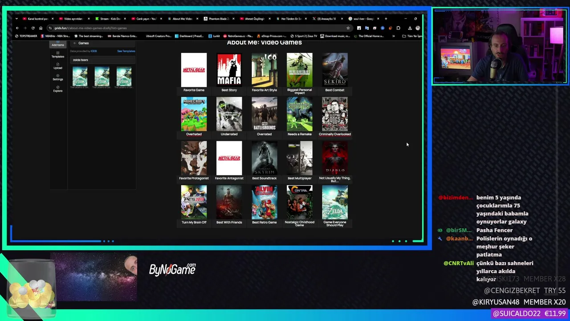This screenshot has width=570, height=321.
Task: Open the Settings sidebar panel
Action: tap(57, 78)
